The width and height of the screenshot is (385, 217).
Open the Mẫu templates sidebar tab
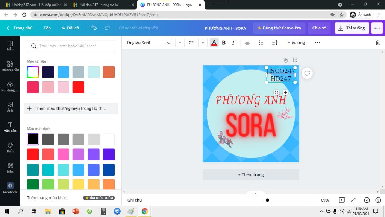tap(10, 46)
